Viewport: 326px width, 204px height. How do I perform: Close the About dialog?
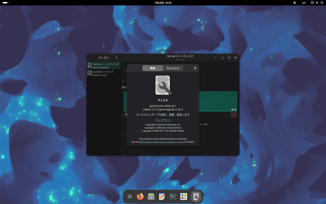point(195,68)
